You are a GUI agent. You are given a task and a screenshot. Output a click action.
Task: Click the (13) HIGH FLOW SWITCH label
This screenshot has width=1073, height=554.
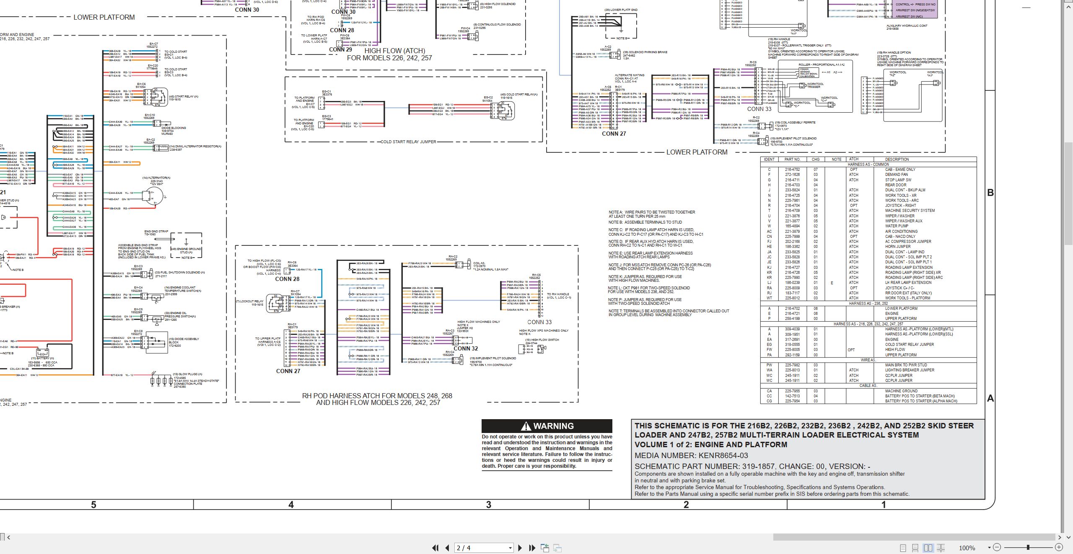542,340
